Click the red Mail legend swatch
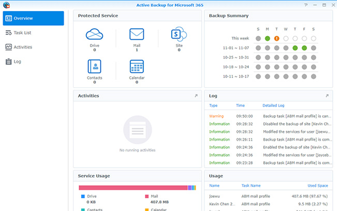Viewport: 337px width, 211px height. point(147,196)
